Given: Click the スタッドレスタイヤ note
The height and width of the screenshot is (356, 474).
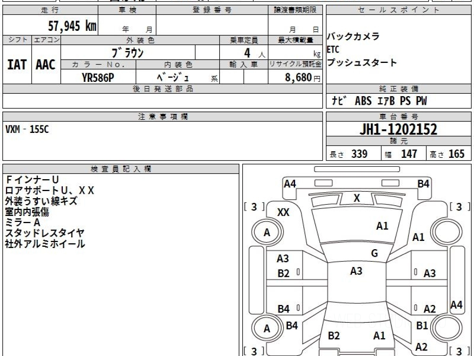Looking at the screenshot, I should coord(45,233).
